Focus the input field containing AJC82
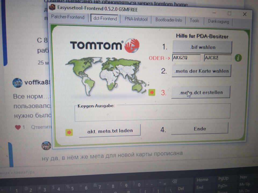Screen dimensions: 258x193 (x=217, y=58)
